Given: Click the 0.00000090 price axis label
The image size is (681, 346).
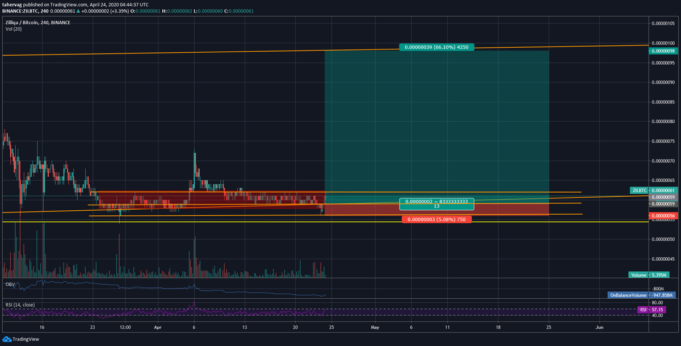Looking at the screenshot, I should pyautogui.click(x=662, y=82).
